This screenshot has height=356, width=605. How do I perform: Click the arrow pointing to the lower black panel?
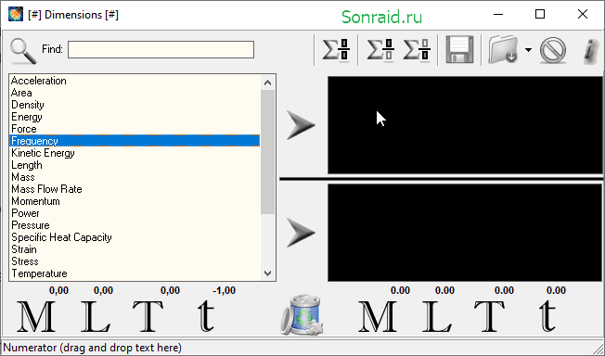point(301,233)
